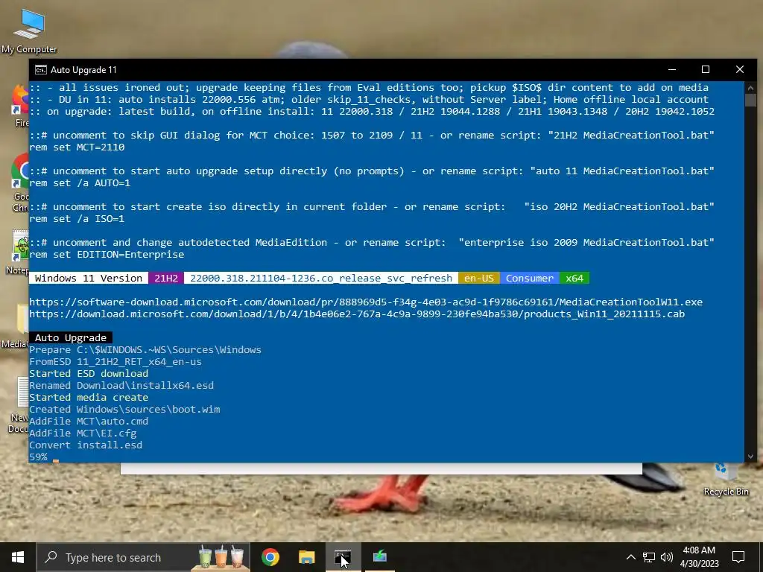The image size is (763, 572).
Task: Select the command prompt taskbar icon
Action: click(343, 557)
